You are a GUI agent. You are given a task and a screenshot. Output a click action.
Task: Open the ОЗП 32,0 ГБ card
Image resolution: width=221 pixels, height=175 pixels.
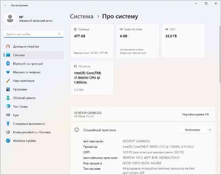pyautogui.click(x=183, y=41)
